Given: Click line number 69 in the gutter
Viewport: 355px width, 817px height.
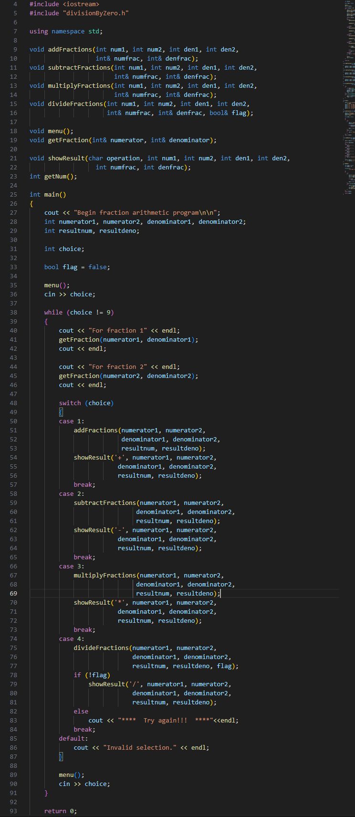Looking at the screenshot, I should (x=13, y=593).
